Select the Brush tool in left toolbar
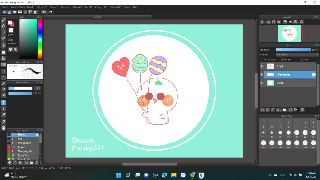 [x=3, y=20]
